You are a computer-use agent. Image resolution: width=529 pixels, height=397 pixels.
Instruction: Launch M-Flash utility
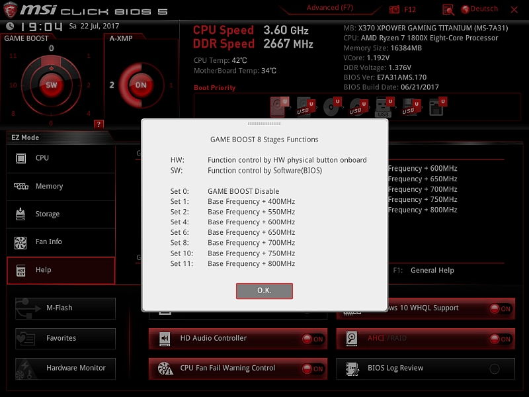click(65, 308)
